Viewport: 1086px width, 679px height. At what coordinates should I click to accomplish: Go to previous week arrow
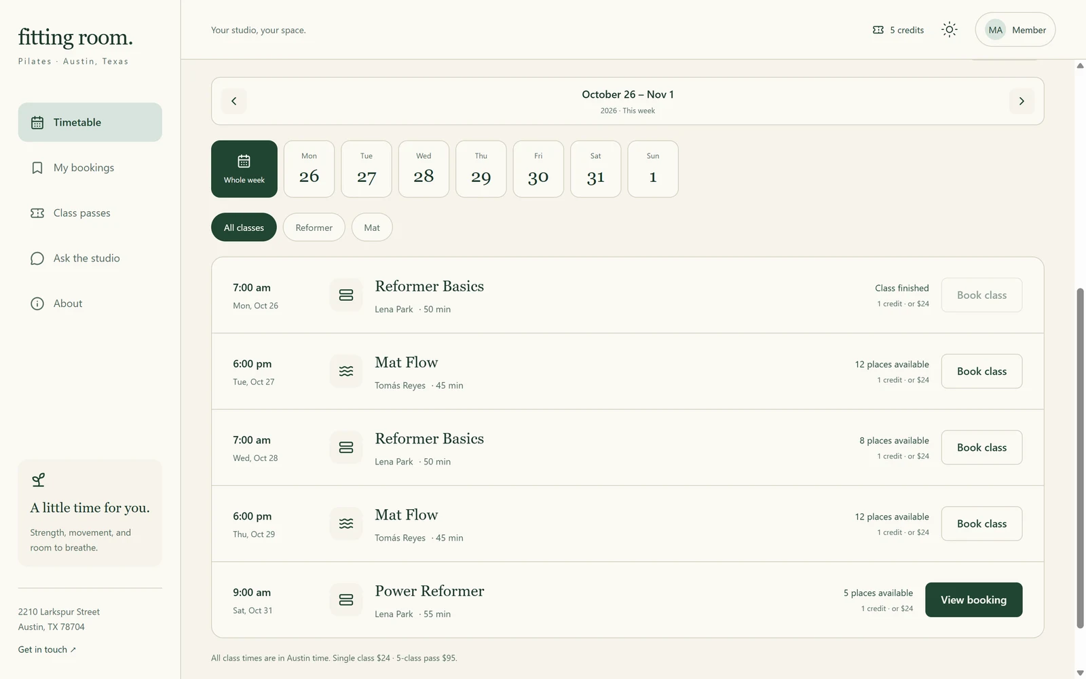coord(234,101)
